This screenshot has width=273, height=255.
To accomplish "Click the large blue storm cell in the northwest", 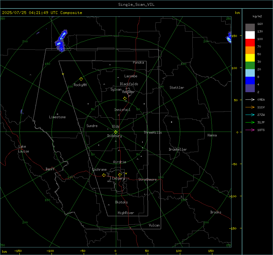I will [61, 41].
